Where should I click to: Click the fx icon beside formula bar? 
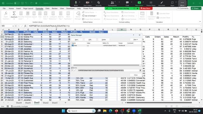coord(25,26)
